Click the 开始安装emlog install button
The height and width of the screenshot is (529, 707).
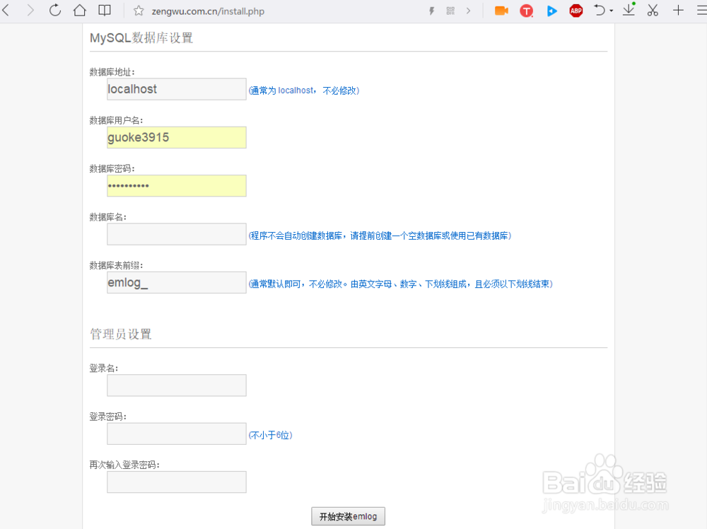pos(348,516)
